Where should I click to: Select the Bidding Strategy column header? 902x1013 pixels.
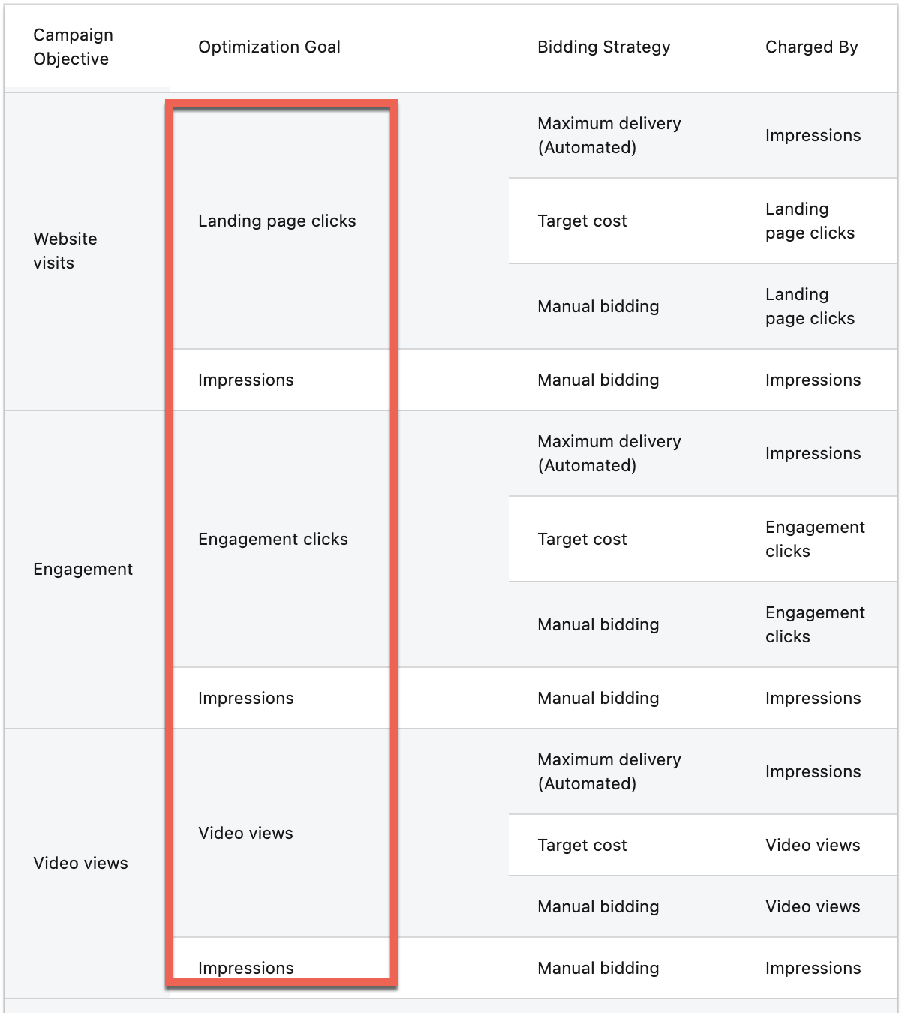(603, 47)
